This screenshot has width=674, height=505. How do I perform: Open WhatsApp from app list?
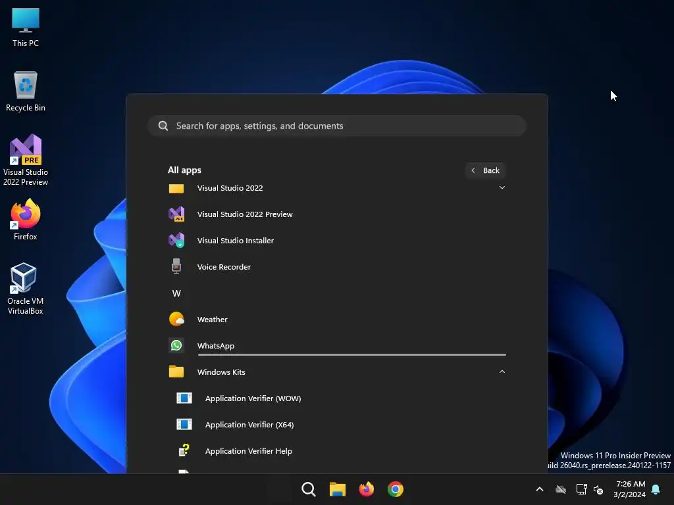[x=215, y=346]
